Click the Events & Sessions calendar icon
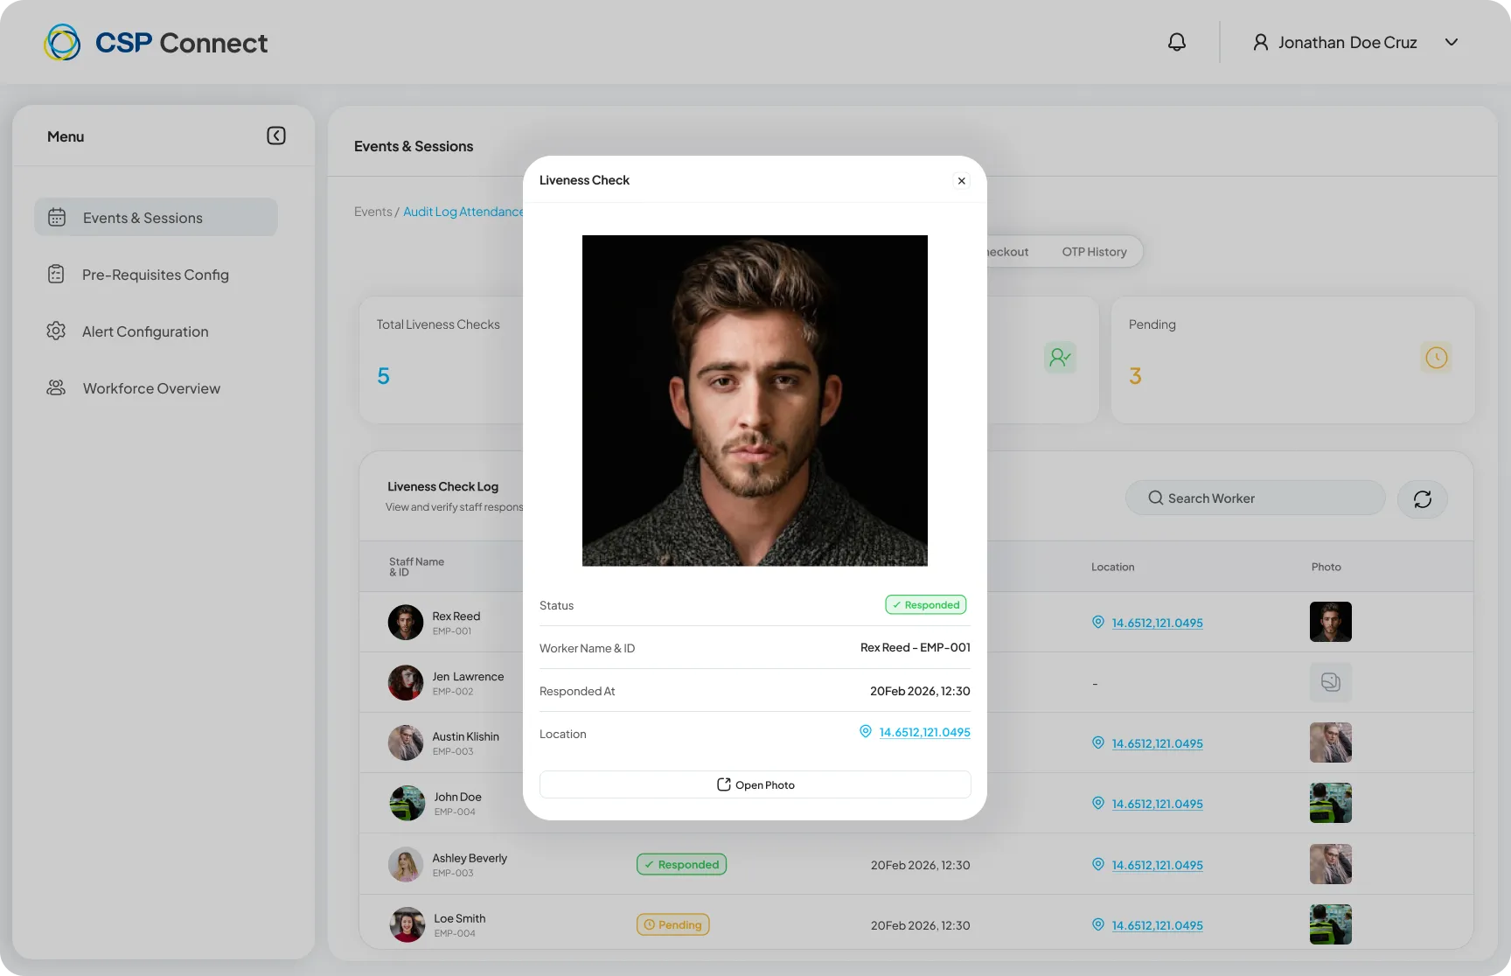This screenshot has width=1511, height=976. (x=57, y=217)
